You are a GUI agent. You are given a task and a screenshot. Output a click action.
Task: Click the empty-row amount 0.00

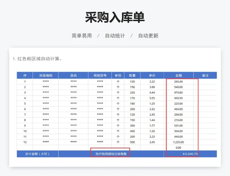click(x=178, y=148)
